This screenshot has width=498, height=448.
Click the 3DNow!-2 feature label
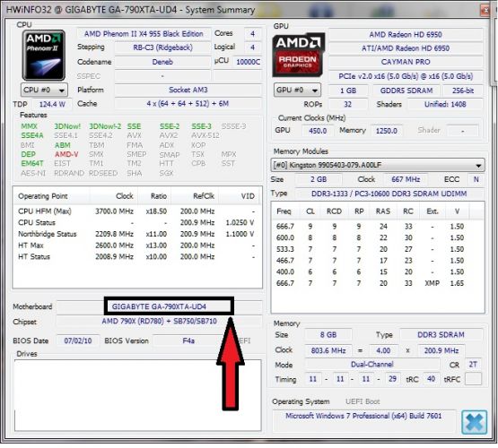[x=105, y=126]
